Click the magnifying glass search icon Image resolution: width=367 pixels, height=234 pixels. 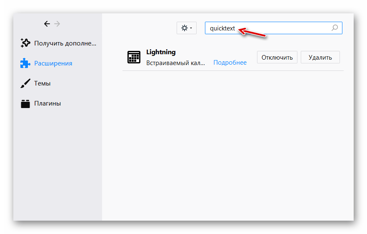pos(335,28)
